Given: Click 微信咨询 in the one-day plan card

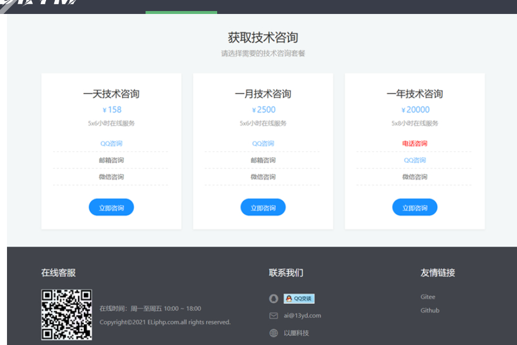Looking at the screenshot, I should click(111, 176).
